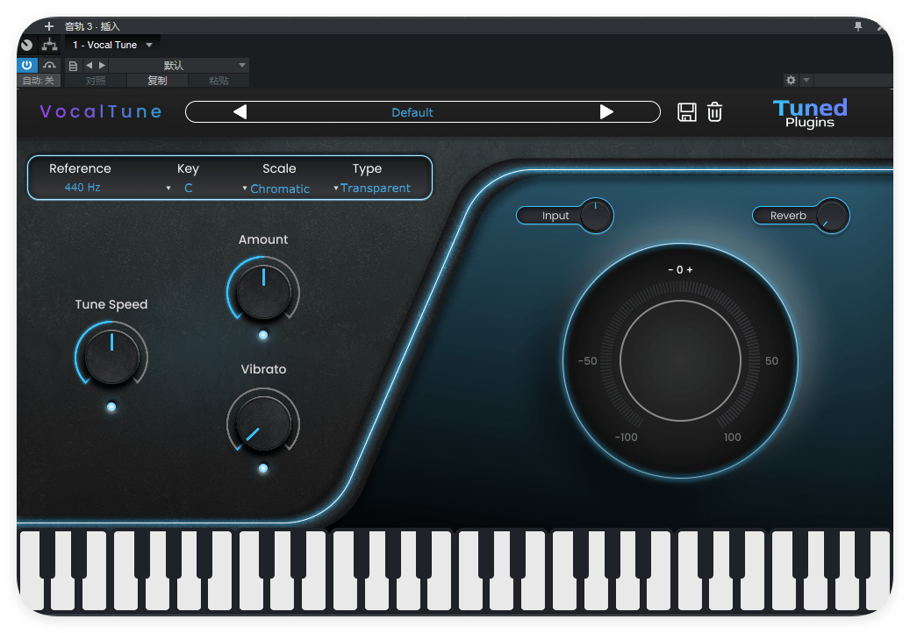Click the Tune Speed label
The image size is (910, 633).
click(x=111, y=304)
